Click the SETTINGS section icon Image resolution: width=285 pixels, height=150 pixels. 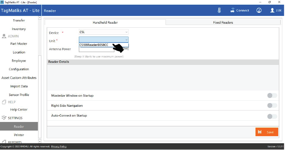4,118
